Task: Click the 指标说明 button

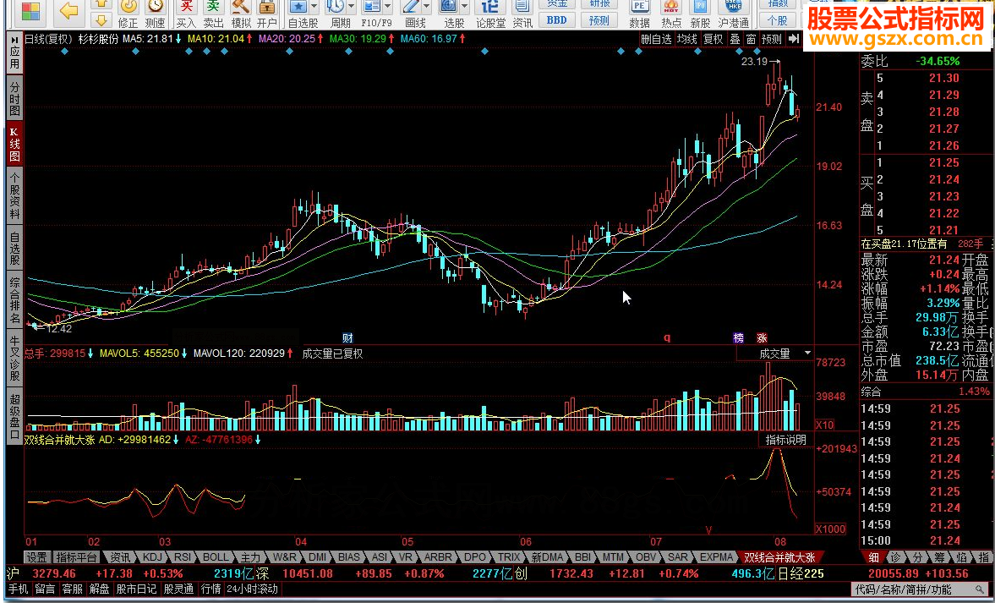Action: pyautogui.click(x=785, y=440)
